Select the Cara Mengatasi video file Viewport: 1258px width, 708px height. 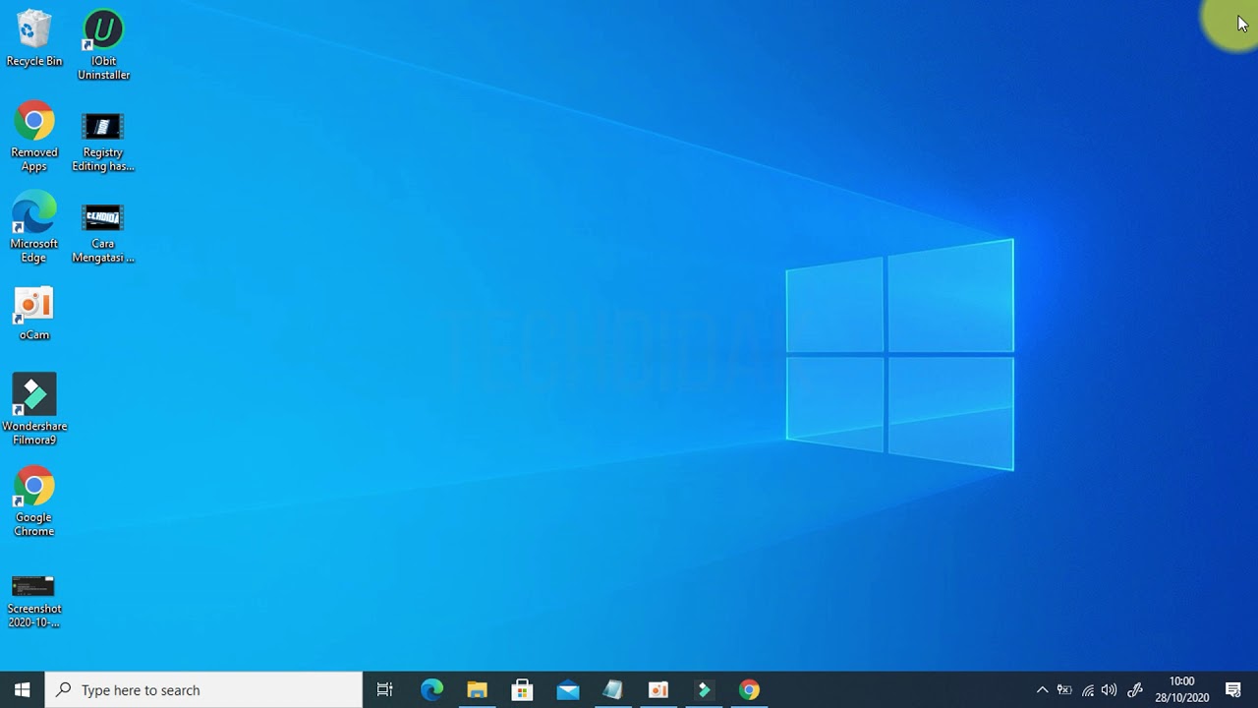[103, 232]
